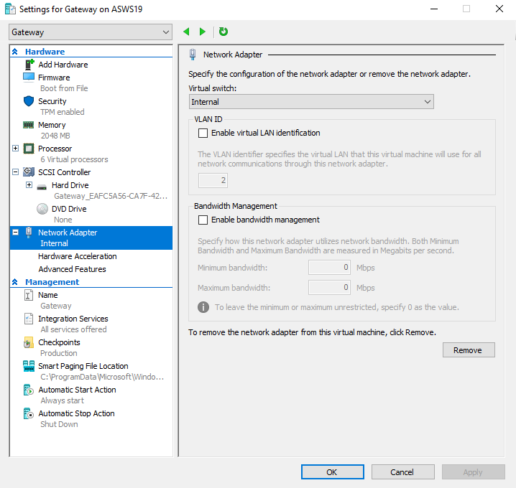Click the OK button

pyautogui.click(x=332, y=472)
